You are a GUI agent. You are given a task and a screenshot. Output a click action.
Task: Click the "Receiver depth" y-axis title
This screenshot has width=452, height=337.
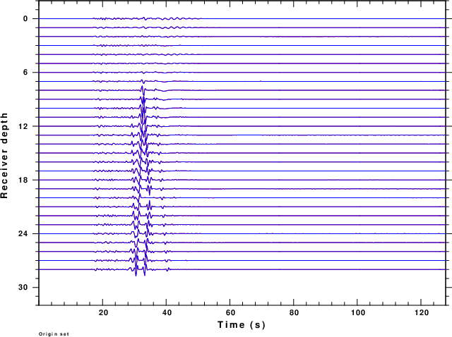(x=4, y=155)
